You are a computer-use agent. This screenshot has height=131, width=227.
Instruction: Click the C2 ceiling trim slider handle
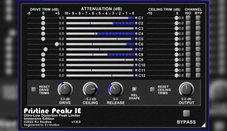tap(176, 23)
